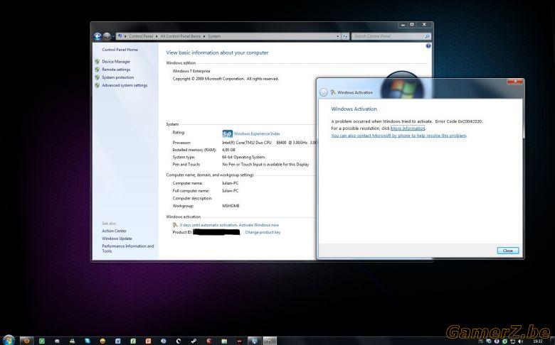
Task: Click the help question mark icon
Action: tap(428, 46)
